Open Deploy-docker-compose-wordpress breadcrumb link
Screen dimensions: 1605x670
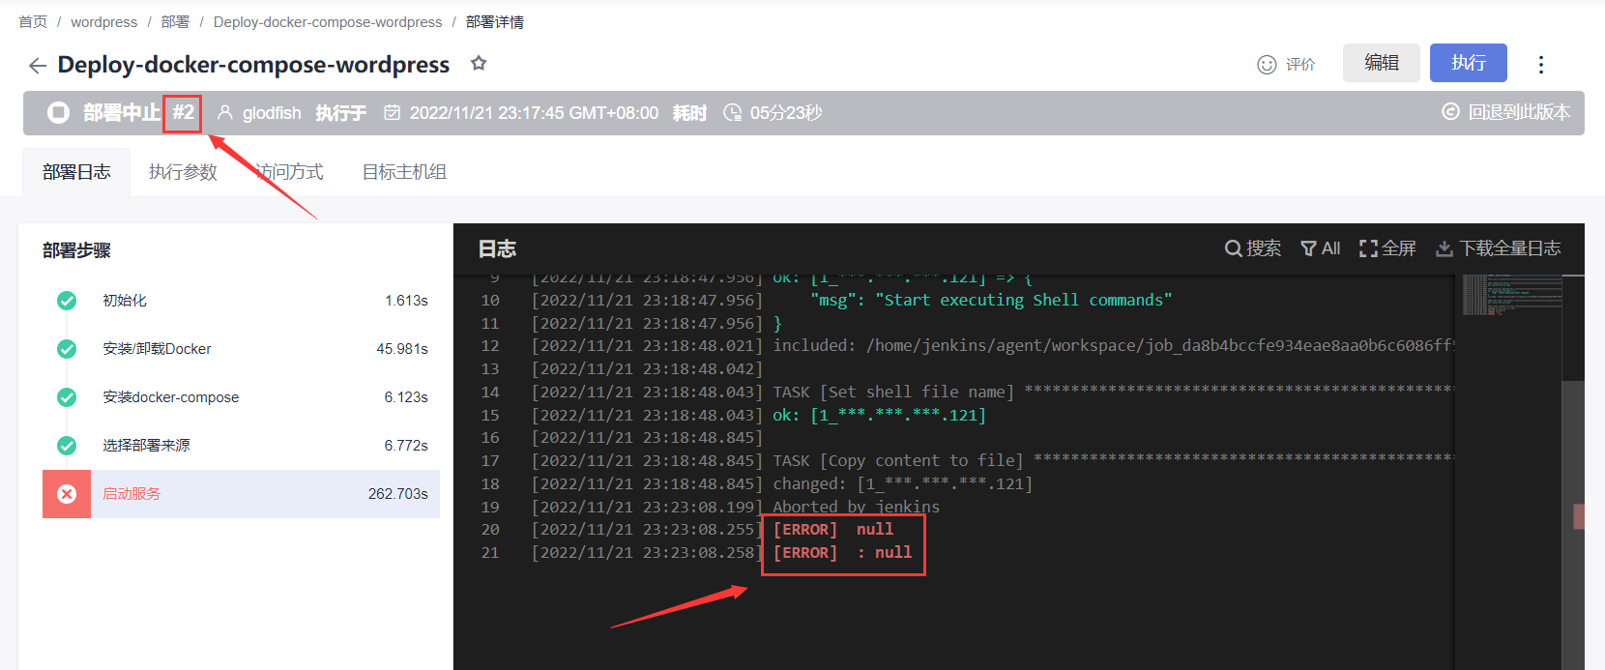pyautogui.click(x=328, y=22)
